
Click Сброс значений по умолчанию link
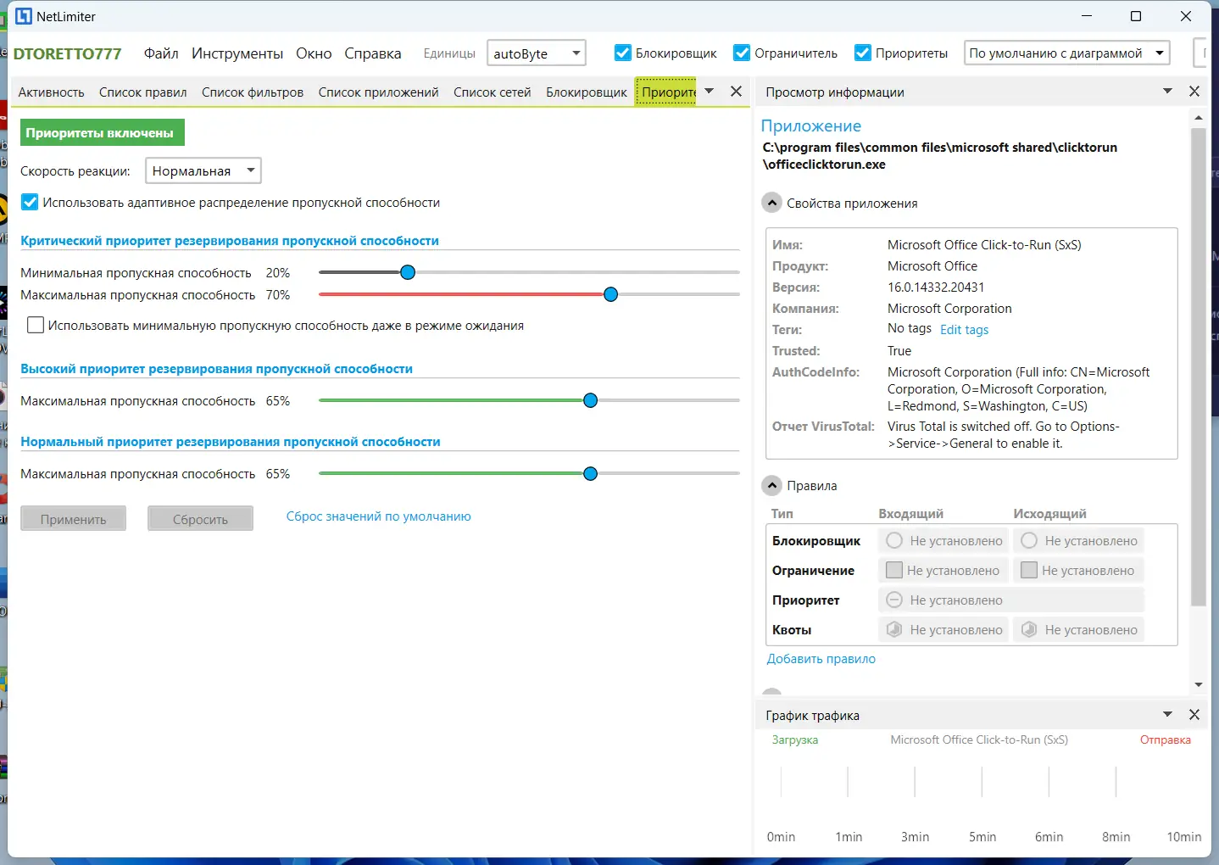point(379,516)
